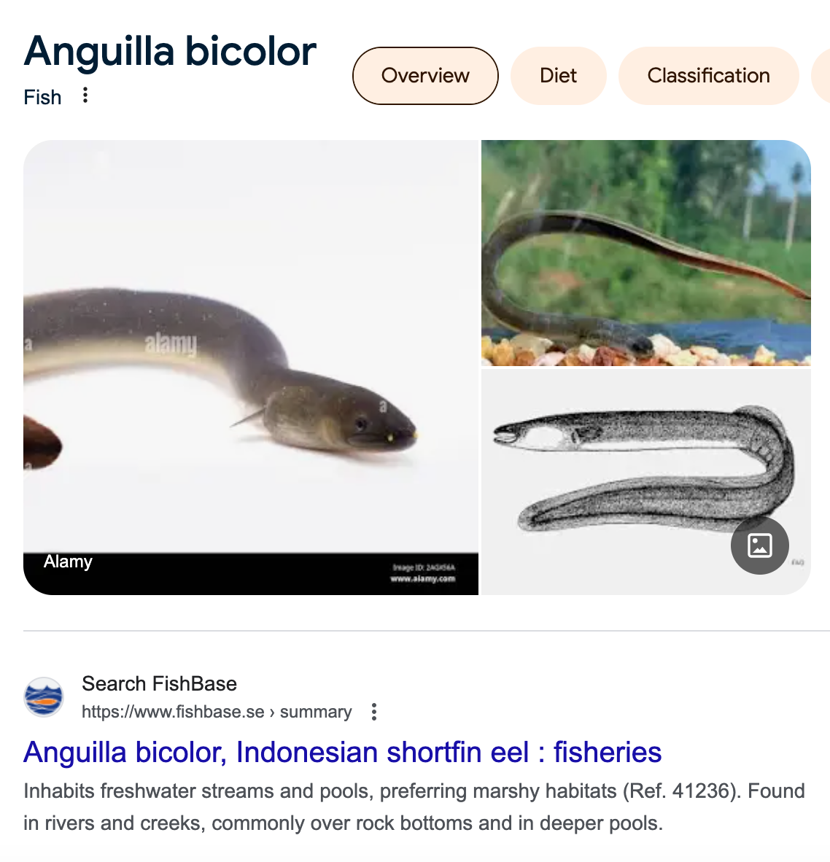830x862 pixels.
Task: Click the Alamy source label on photo
Action: (x=68, y=562)
